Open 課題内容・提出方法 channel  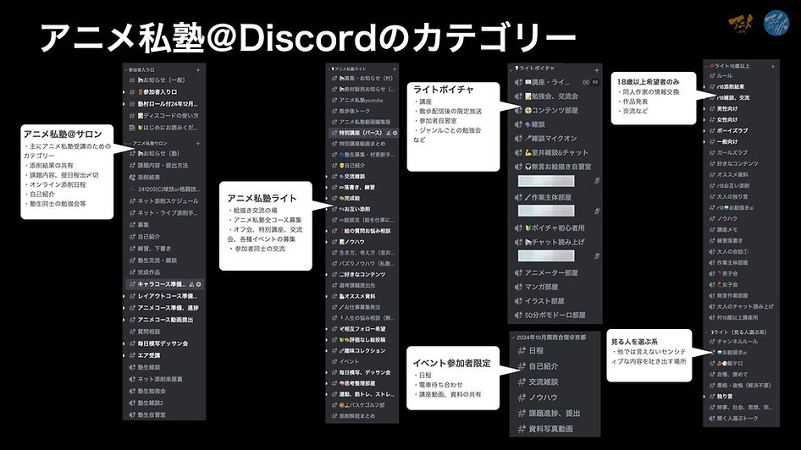coord(164,165)
